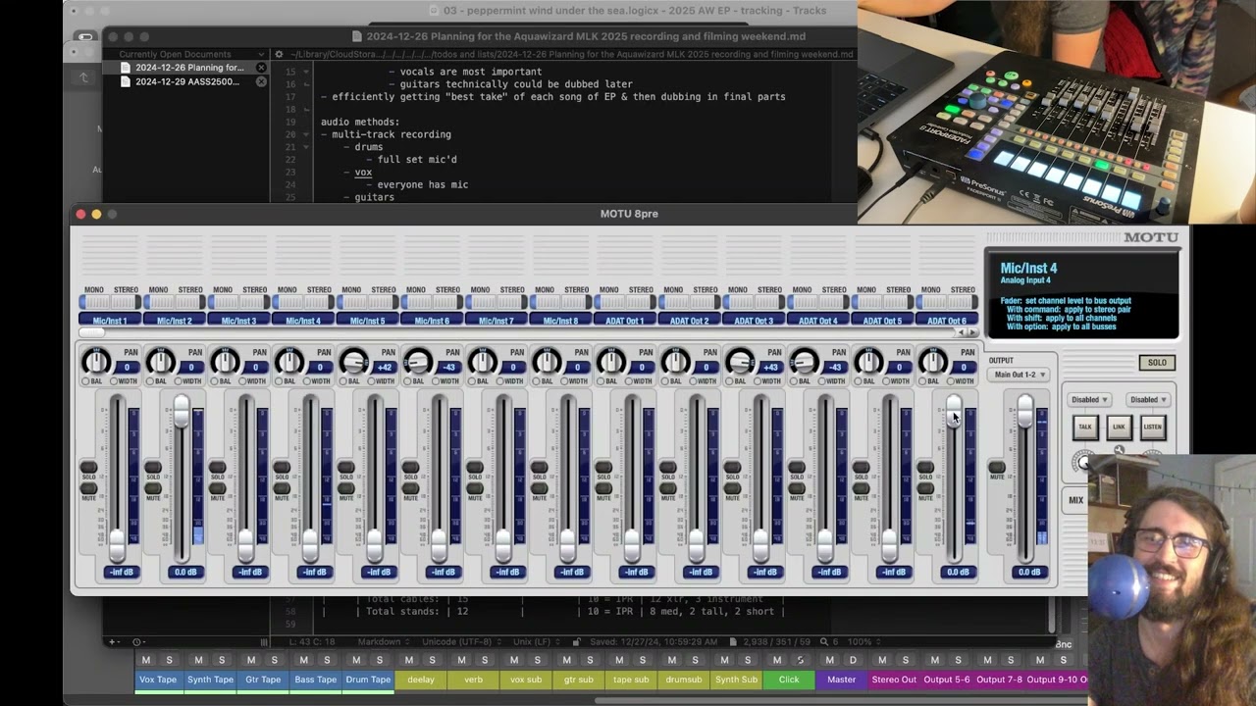Screen dimensions: 1256x706
Task: Close the Planning markdown document in sidebar
Action: tap(261, 68)
